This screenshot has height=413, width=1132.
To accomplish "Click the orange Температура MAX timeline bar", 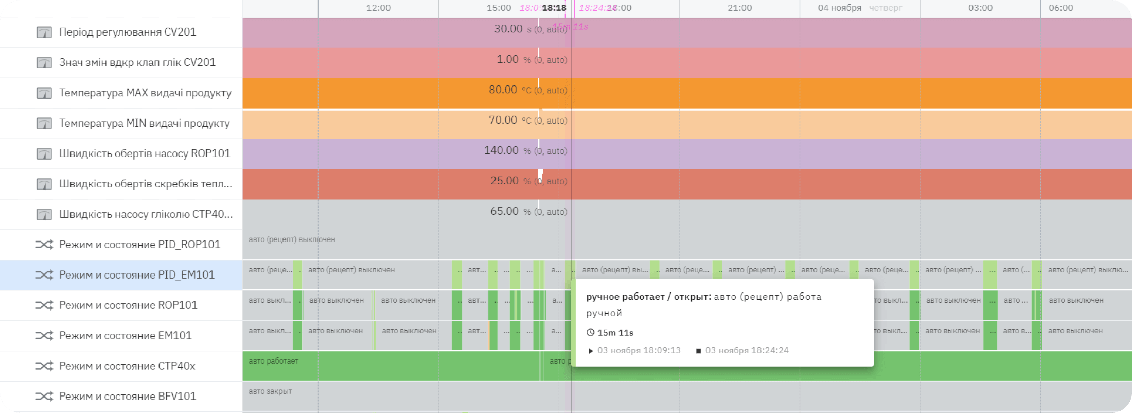I will [772, 93].
